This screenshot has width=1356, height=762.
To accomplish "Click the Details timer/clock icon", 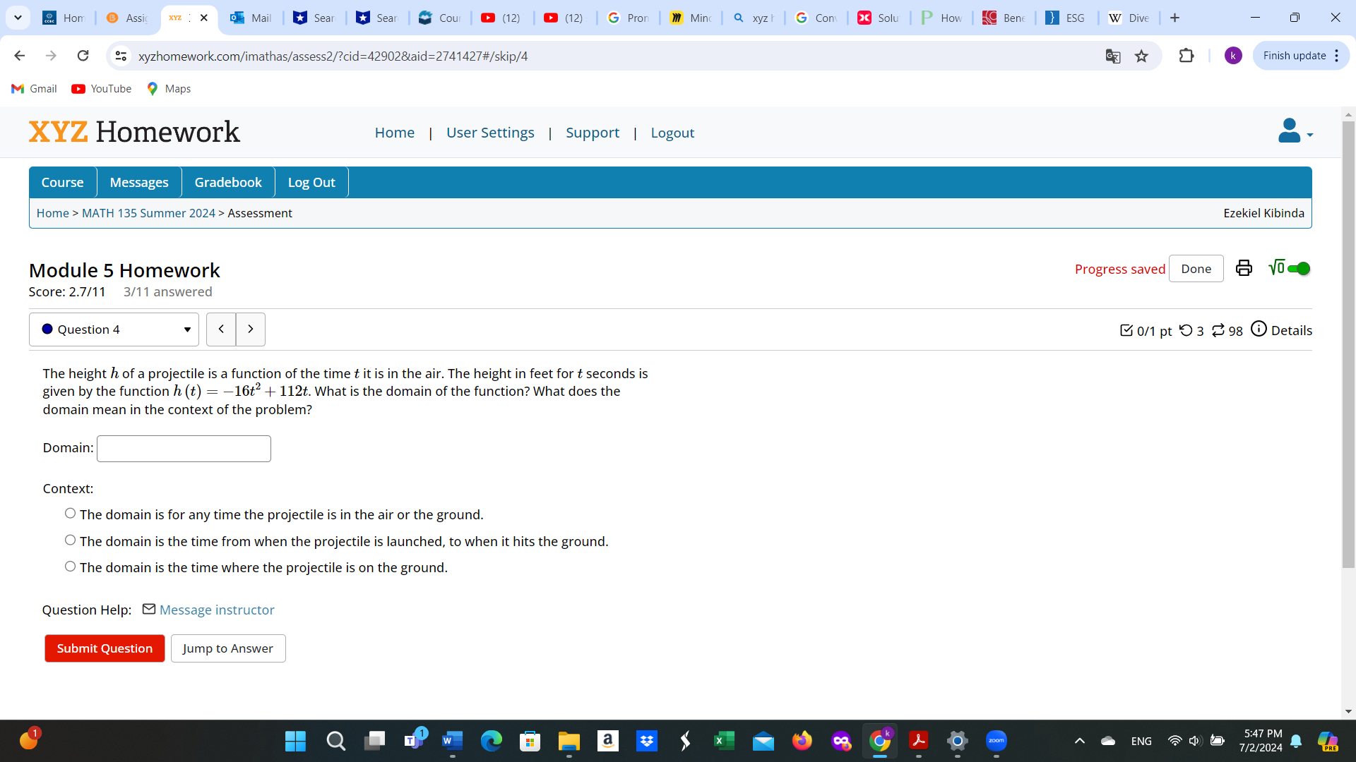I will pyautogui.click(x=1259, y=329).
